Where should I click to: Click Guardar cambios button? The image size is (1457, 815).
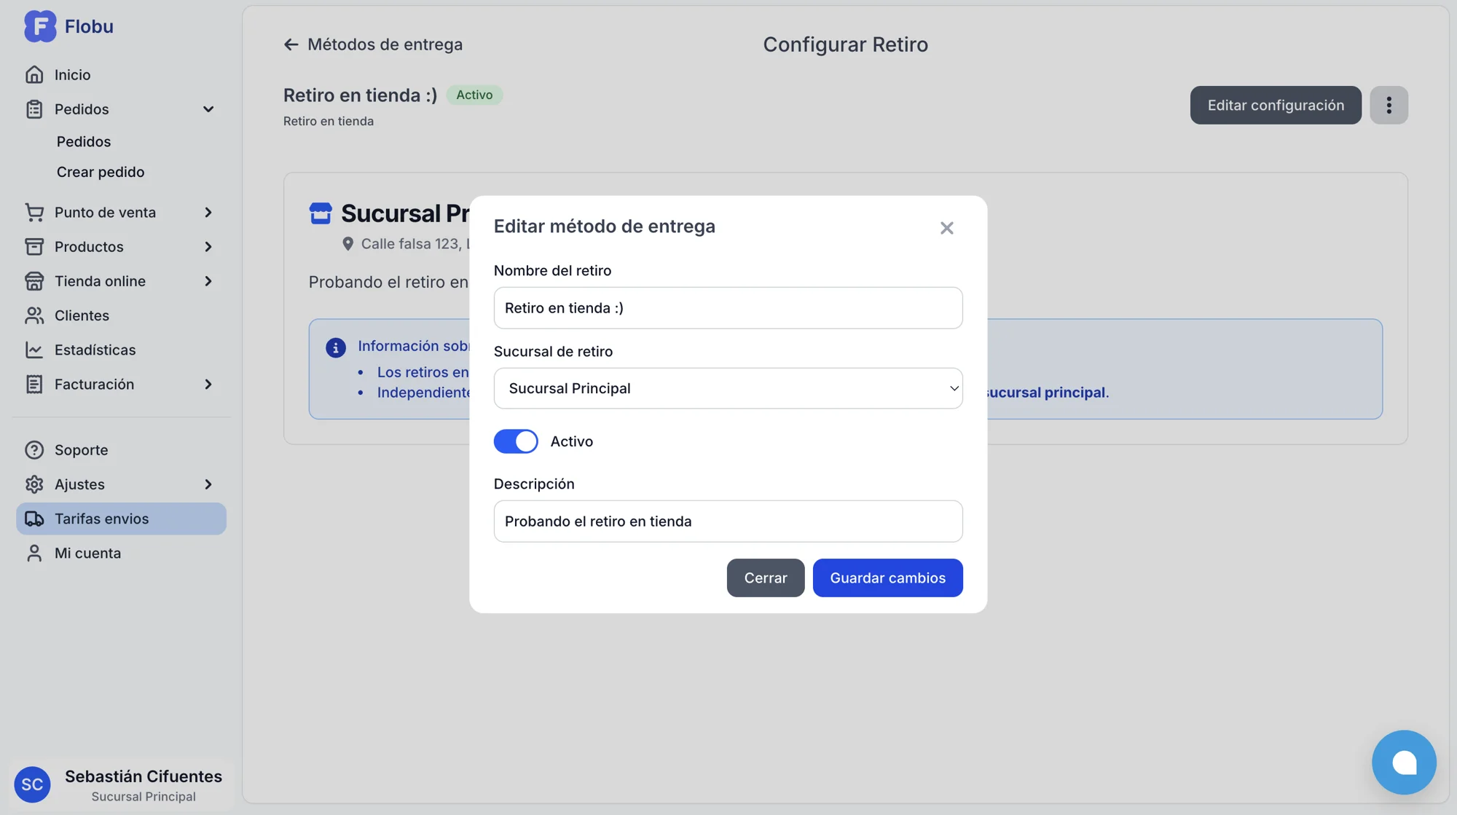[887, 578]
